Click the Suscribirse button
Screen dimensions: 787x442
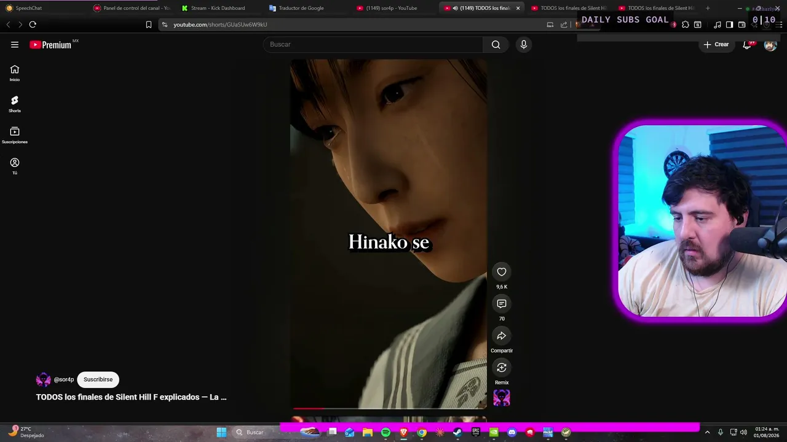click(x=98, y=379)
